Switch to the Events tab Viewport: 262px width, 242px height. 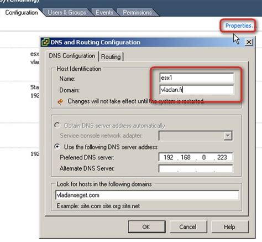point(104,13)
